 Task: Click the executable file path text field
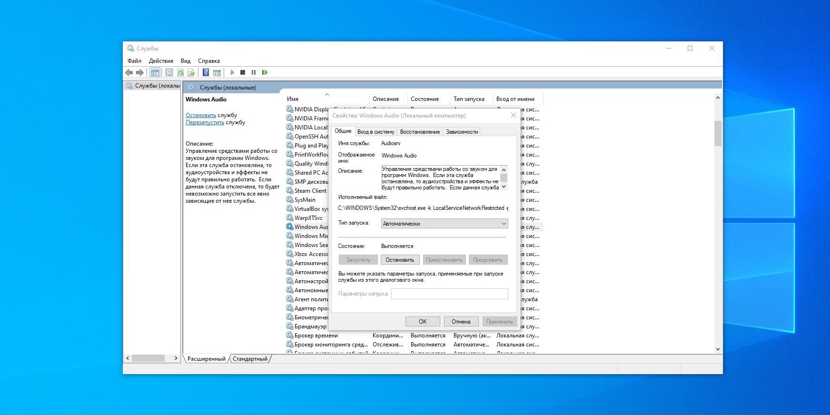(x=423, y=208)
